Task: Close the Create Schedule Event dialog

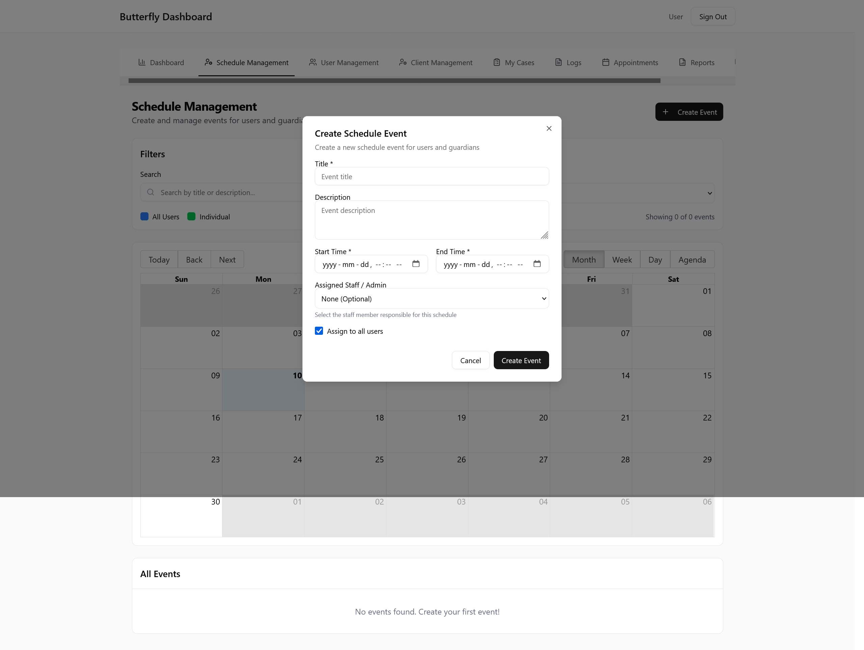Action: (x=549, y=129)
